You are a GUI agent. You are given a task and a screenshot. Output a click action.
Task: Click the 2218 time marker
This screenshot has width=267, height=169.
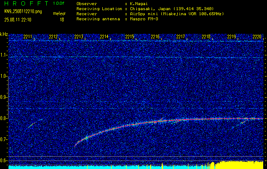point(206,37)
